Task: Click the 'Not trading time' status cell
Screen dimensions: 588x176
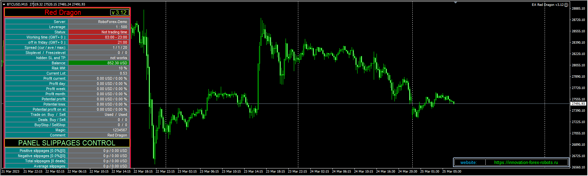Action: [x=99, y=32]
